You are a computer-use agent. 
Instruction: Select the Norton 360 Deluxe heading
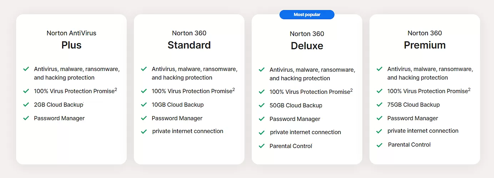[307, 40]
